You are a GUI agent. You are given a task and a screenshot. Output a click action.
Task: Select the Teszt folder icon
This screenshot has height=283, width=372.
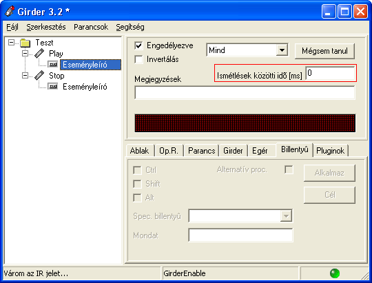25,43
